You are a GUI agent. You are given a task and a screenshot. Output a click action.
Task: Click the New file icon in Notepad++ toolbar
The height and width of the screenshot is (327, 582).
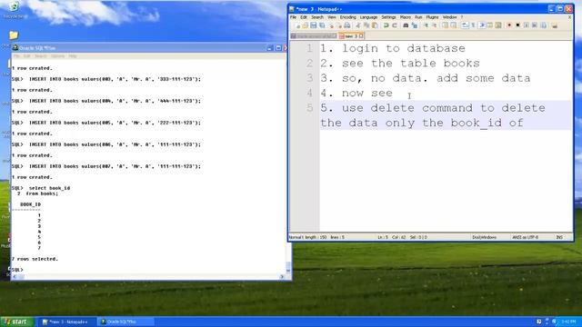tap(297, 25)
